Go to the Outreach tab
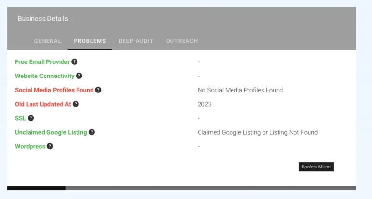Screen dimensions: 372x199 182,41
